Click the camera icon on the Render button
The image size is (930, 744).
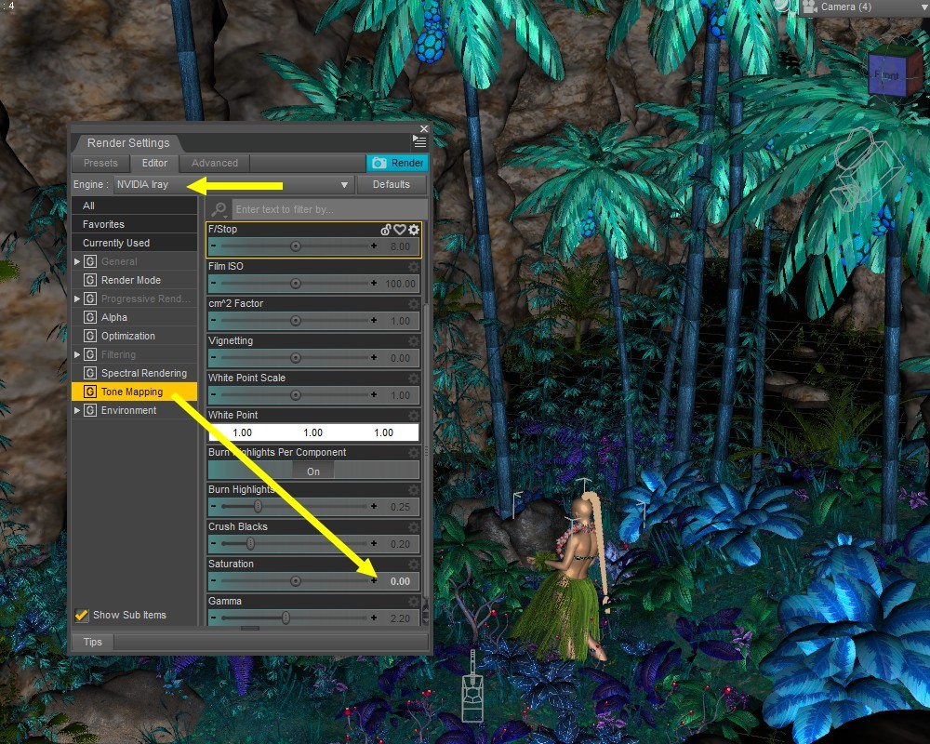379,163
